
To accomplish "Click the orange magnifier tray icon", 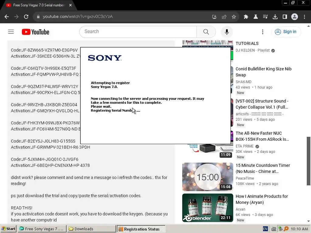I will pos(286,229).
